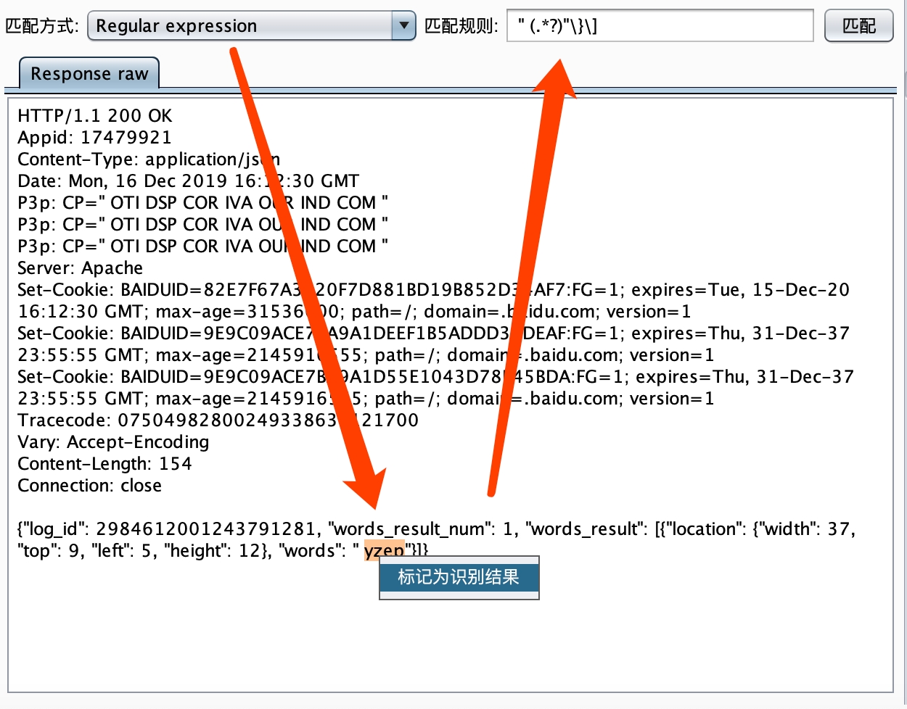This screenshot has width=907, height=709.
Task: Click the Connection: close header line
Action: tap(89, 486)
